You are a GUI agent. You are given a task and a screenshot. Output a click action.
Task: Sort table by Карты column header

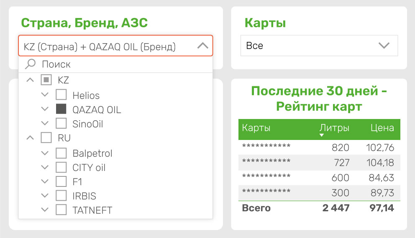[256, 128]
